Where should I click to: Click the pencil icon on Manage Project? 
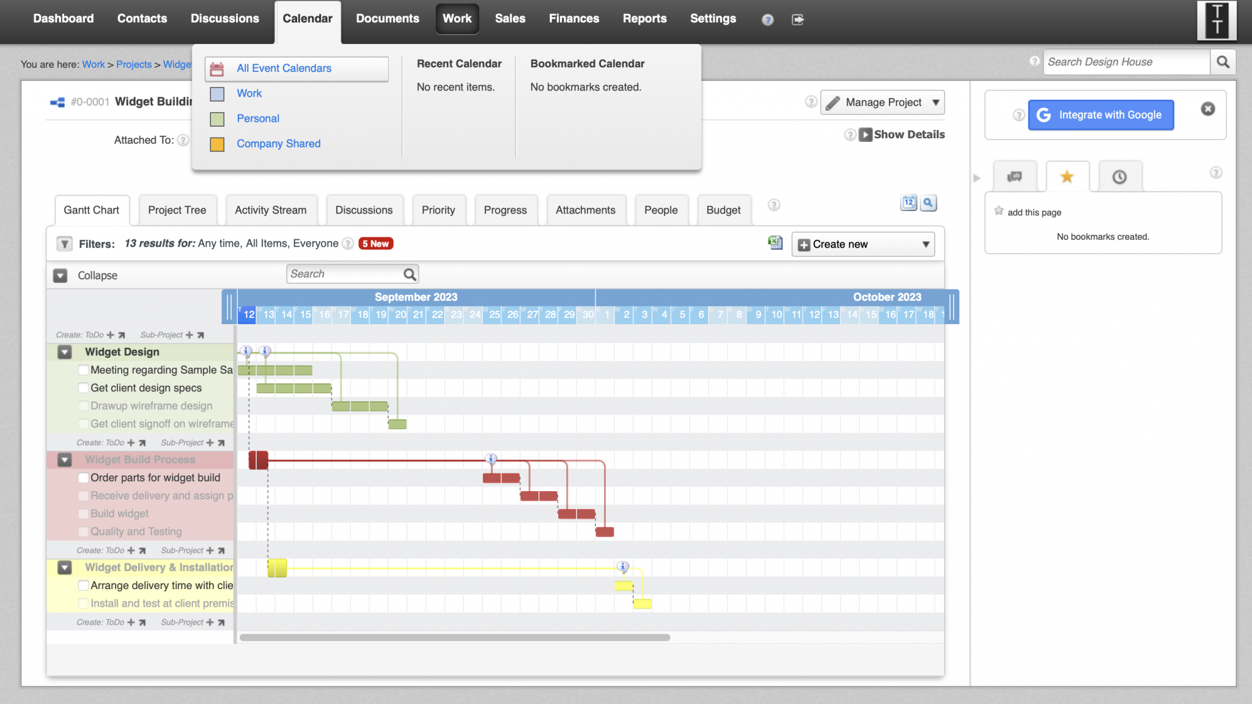[x=833, y=102]
